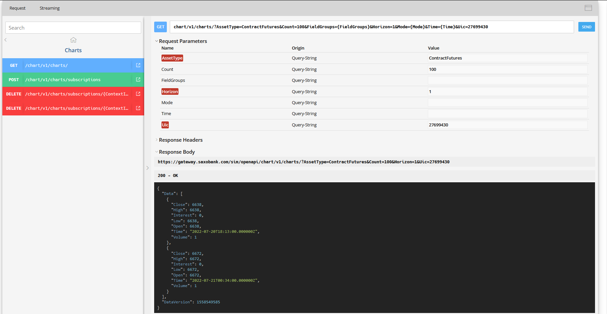Select GET /chart/v1/charts/ endpoint
The width and height of the screenshot is (607, 314).
coord(73,66)
